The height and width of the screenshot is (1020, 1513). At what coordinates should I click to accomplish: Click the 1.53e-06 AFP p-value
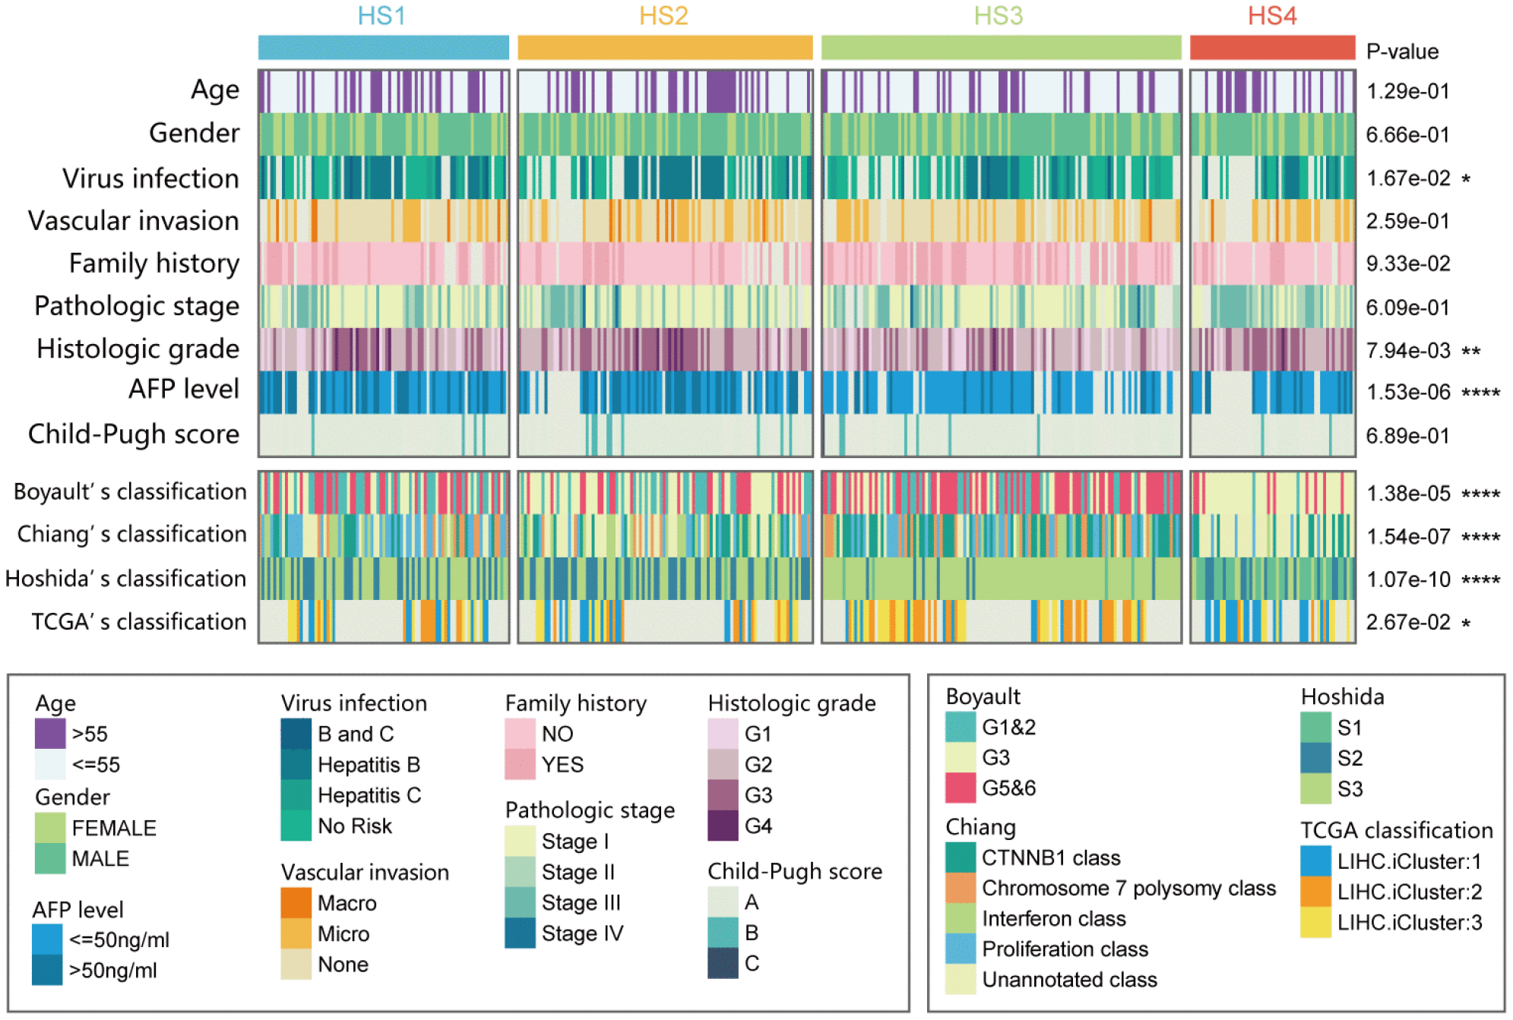coord(1409,393)
